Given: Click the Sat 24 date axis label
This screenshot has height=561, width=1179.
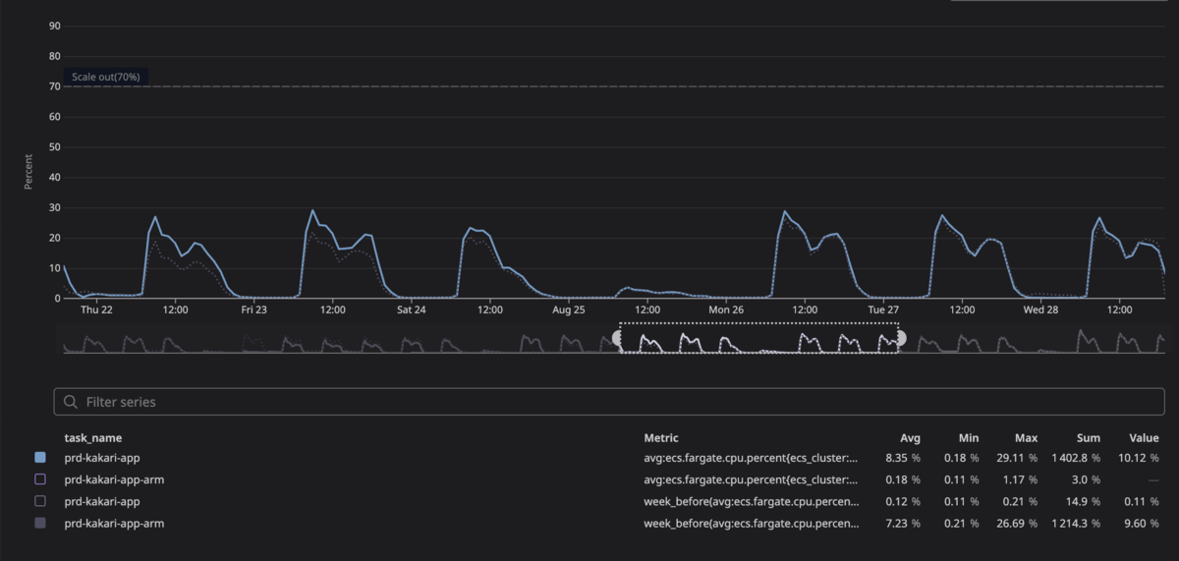Looking at the screenshot, I should click(x=411, y=309).
